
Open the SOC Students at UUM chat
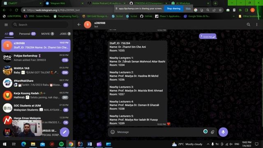[36, 108]
